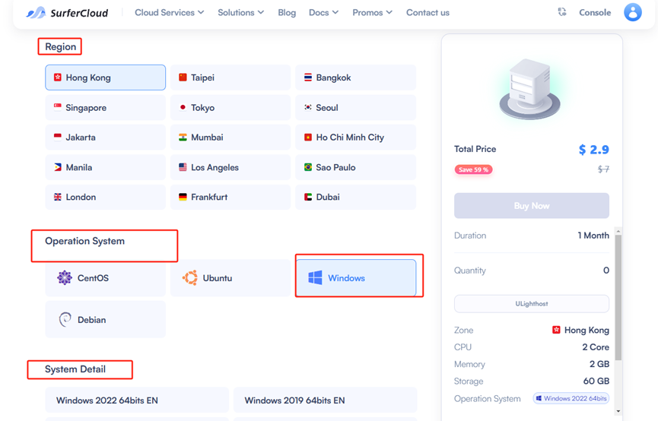This screenshot has height=421, width=658.
Task: Select Ho Chi Minh City region
Action: coord(356,138)
